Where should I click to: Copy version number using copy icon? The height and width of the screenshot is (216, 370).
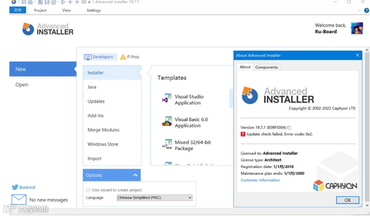tap(289, 128)
